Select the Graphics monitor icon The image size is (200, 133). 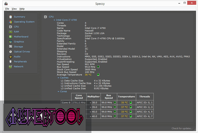click(10, 42)
